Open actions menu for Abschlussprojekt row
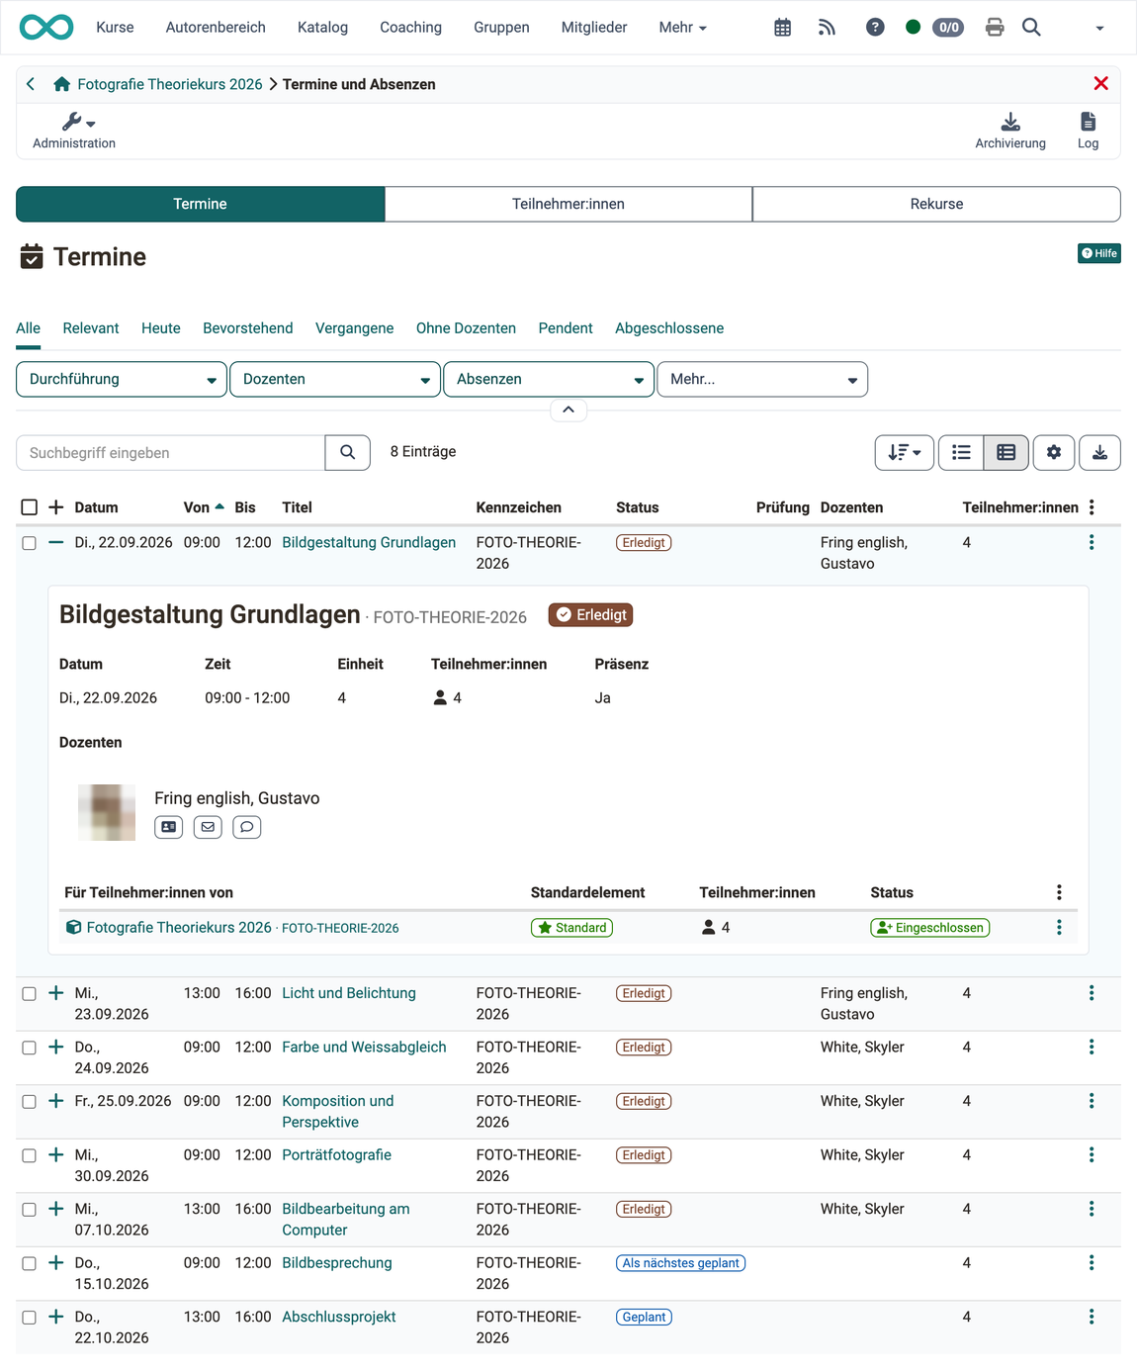This screenshot has height=1371, width=1137. tap(1092, 1317)
